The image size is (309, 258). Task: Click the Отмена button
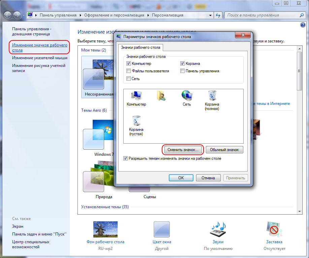[208, 178]
